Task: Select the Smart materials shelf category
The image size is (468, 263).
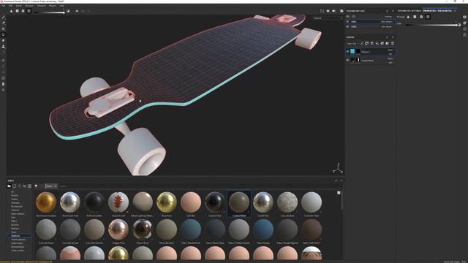Action: [18, 240]
